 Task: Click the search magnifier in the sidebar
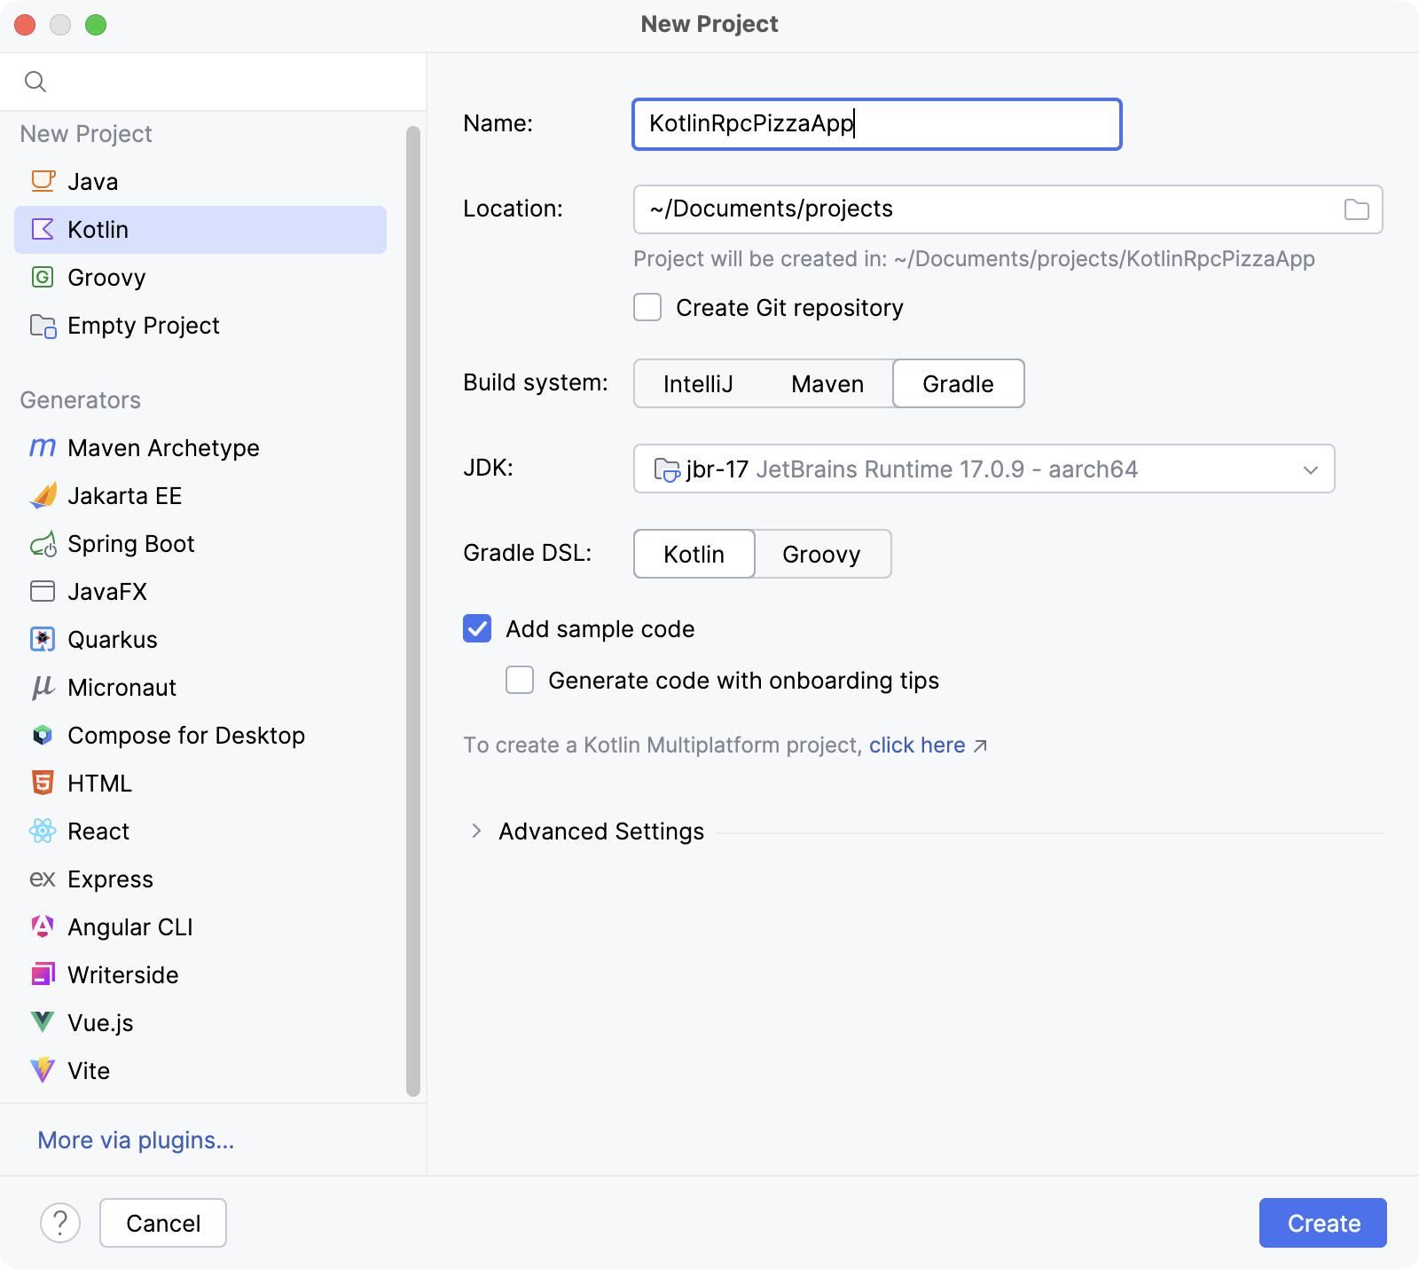[36, 81]
